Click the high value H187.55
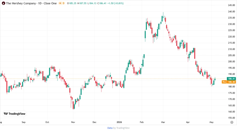This screenshot has height=131, width=237. [x=82, y=3]
